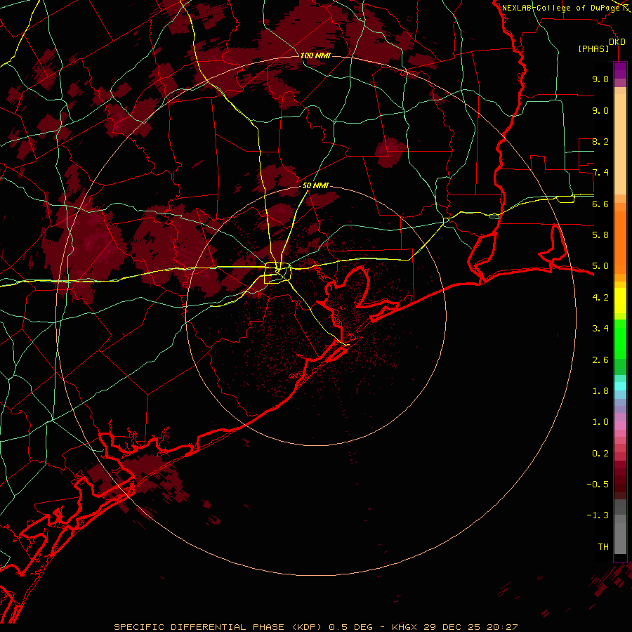This screenshot has height=632, width=632.
Task: Click the 2.6 value on color scale
Action: click(600, 360)
